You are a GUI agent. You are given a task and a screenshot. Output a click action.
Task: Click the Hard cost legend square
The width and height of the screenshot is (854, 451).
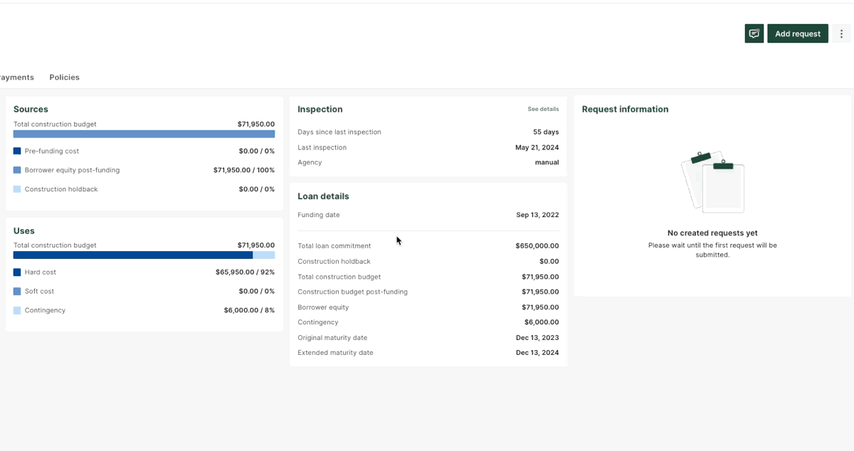17,272
